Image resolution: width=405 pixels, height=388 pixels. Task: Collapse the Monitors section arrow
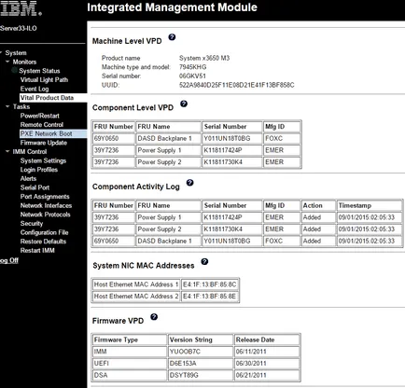(x=7, y=62)
